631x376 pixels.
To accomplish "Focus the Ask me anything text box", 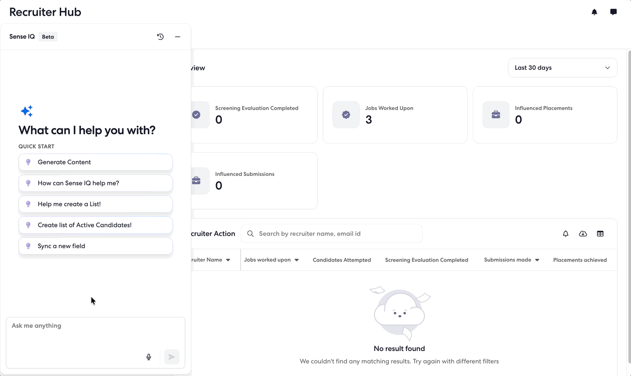I will (96, 344).
